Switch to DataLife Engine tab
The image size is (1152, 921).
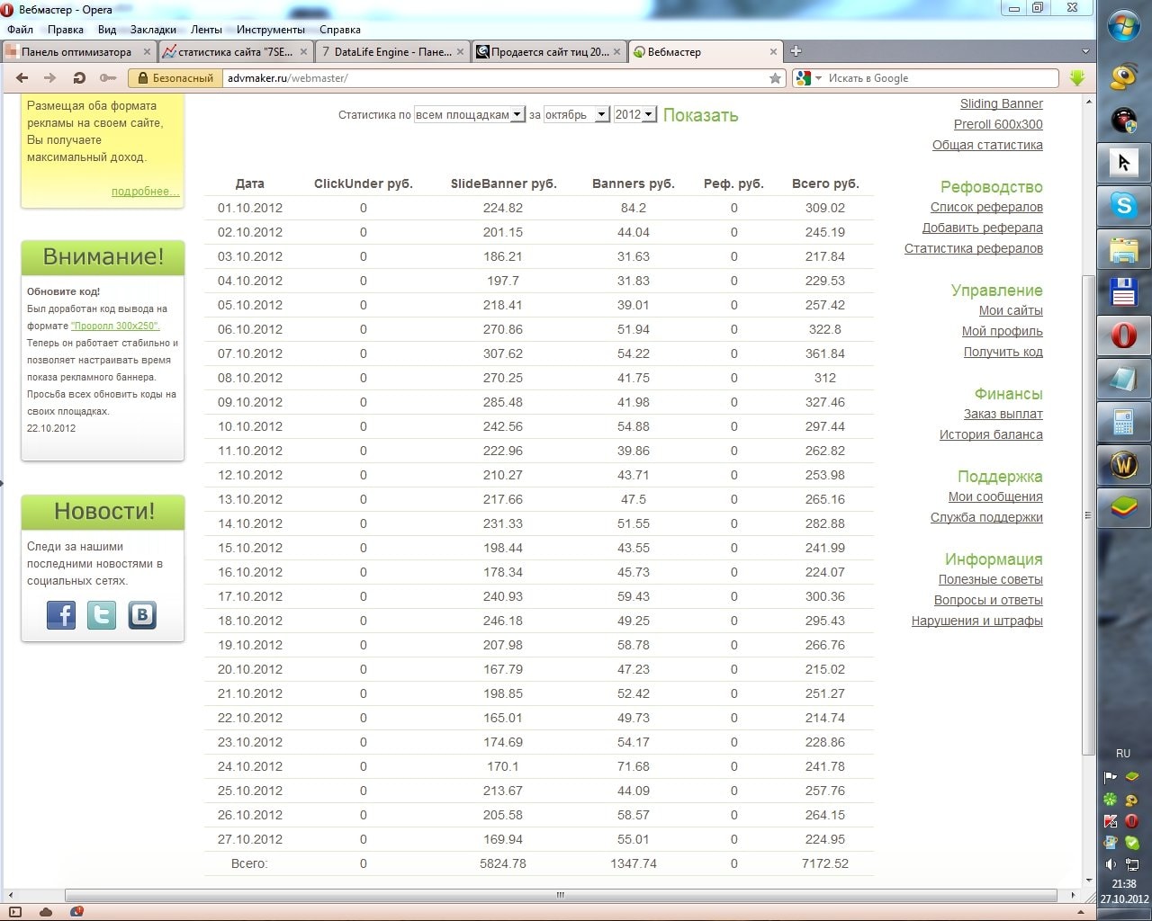tap(391, 52)
